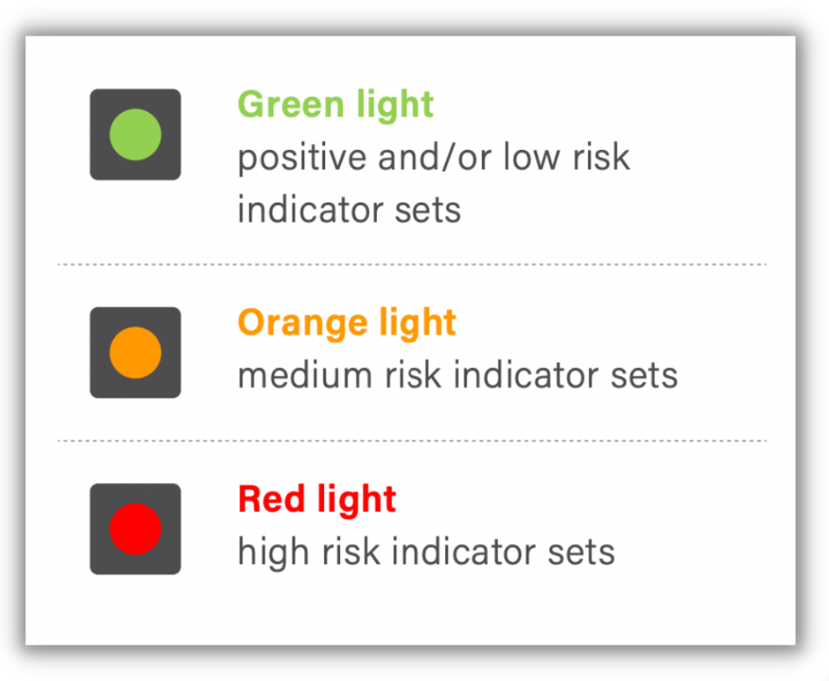Click 'high risk indicator sets' description
The width and height of the screenshot is (829, 681).
point(426,553)
